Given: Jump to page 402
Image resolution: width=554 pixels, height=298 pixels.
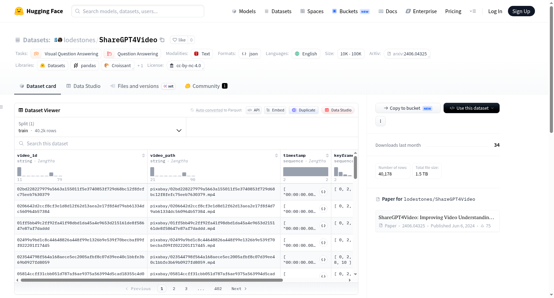Looking at the screenshot, I should click(x=218, y=289).
